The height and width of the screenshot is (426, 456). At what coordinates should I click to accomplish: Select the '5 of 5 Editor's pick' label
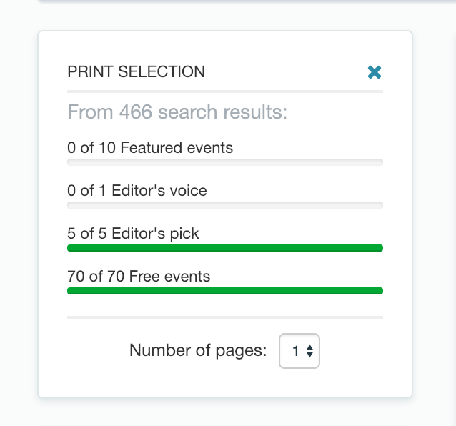(x=133, y=234)
